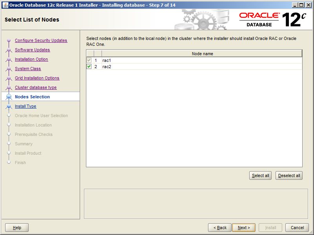Click the System Class step bullet
This screenshot has height=235, width=314.
9,69
